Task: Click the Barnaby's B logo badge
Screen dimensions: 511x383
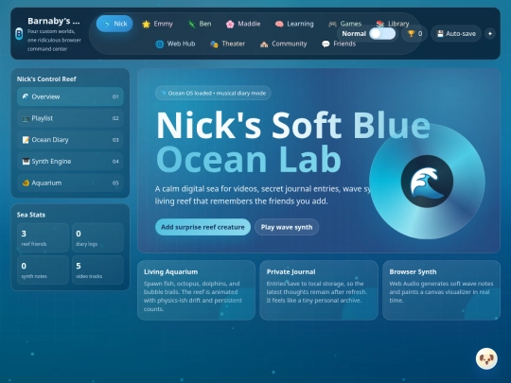Action: [x=19, y=34]
